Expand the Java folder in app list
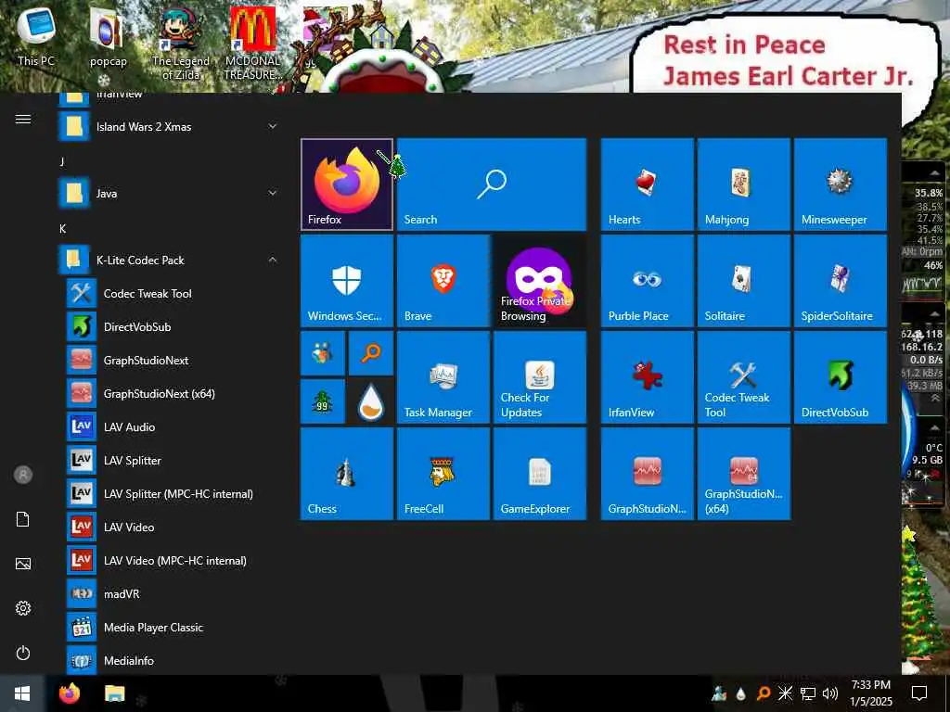 click(169, 194)
